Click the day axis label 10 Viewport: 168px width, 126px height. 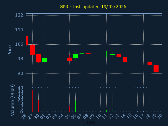[98, 117]
